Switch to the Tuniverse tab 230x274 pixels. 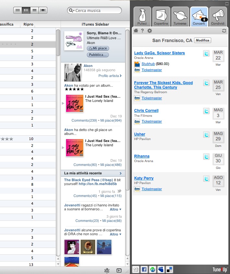coord(180,16)
